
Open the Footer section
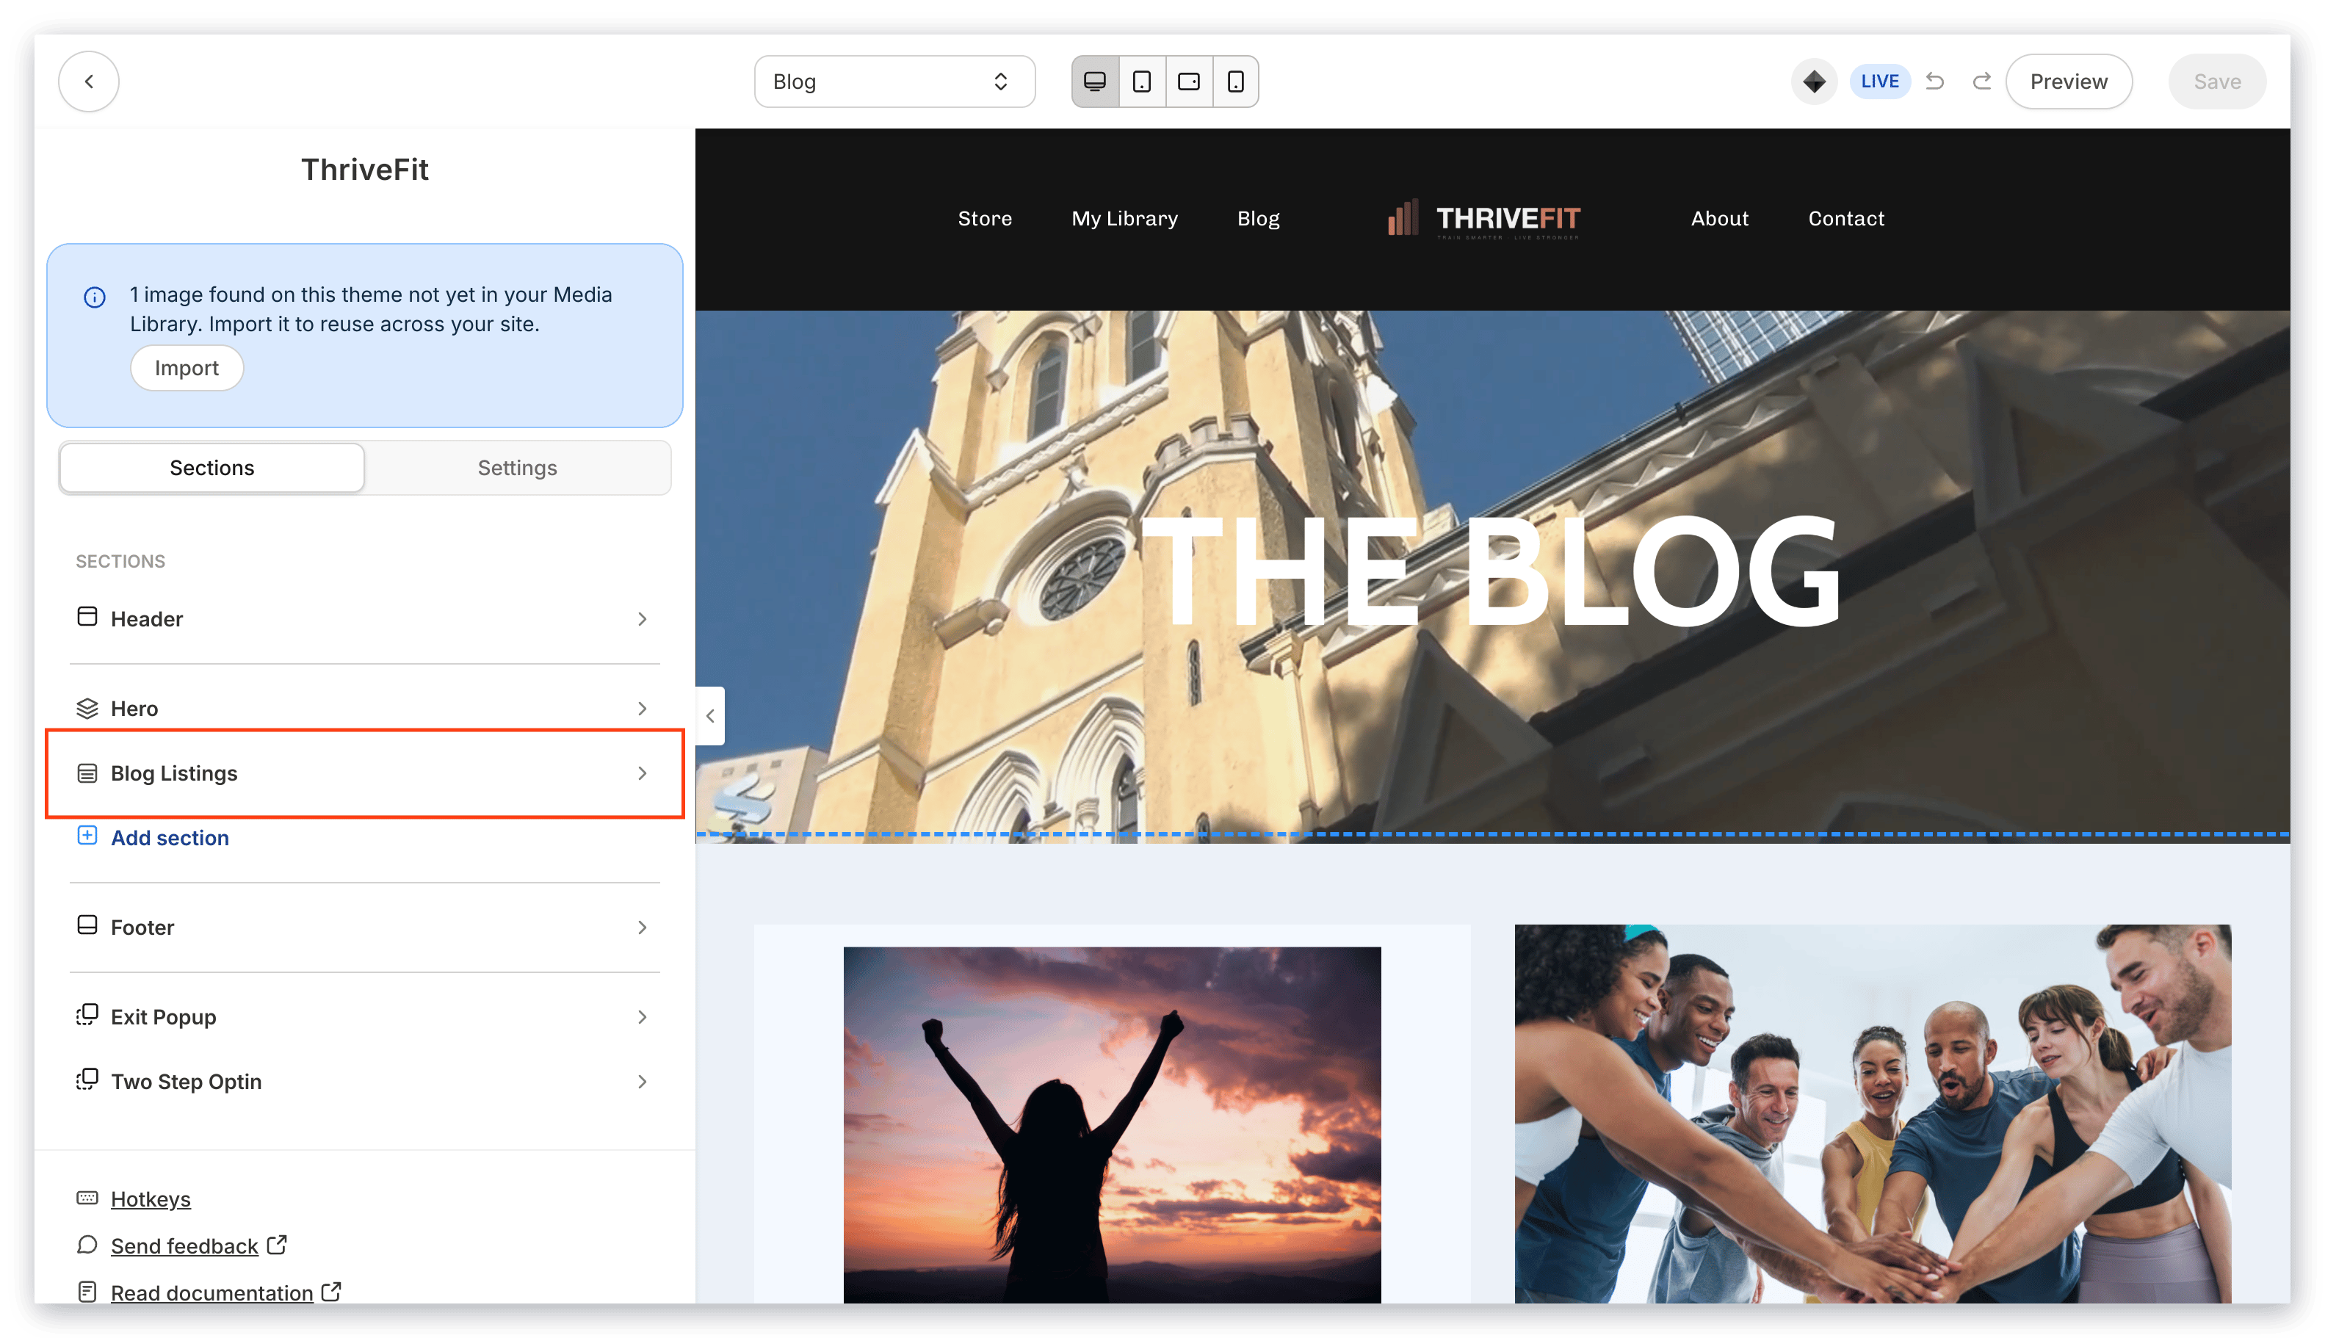click(364, 927)
